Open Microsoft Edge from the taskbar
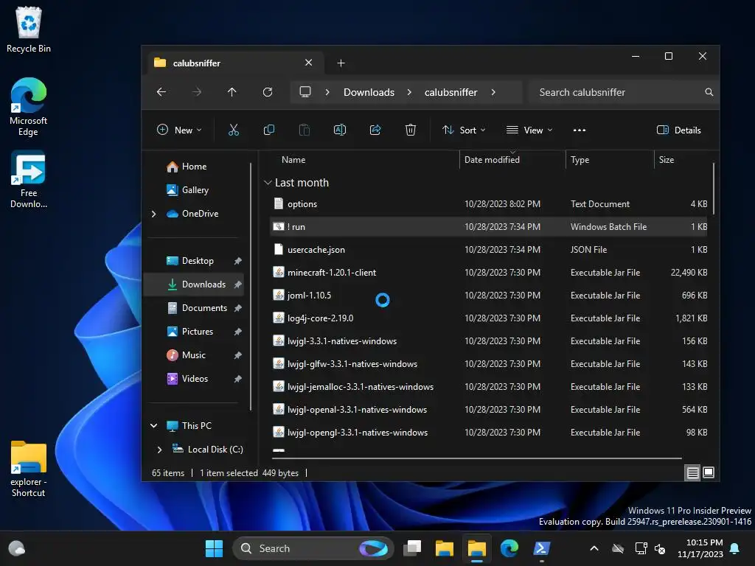This screenshot has height=566, width=755. tap(509, 548)
